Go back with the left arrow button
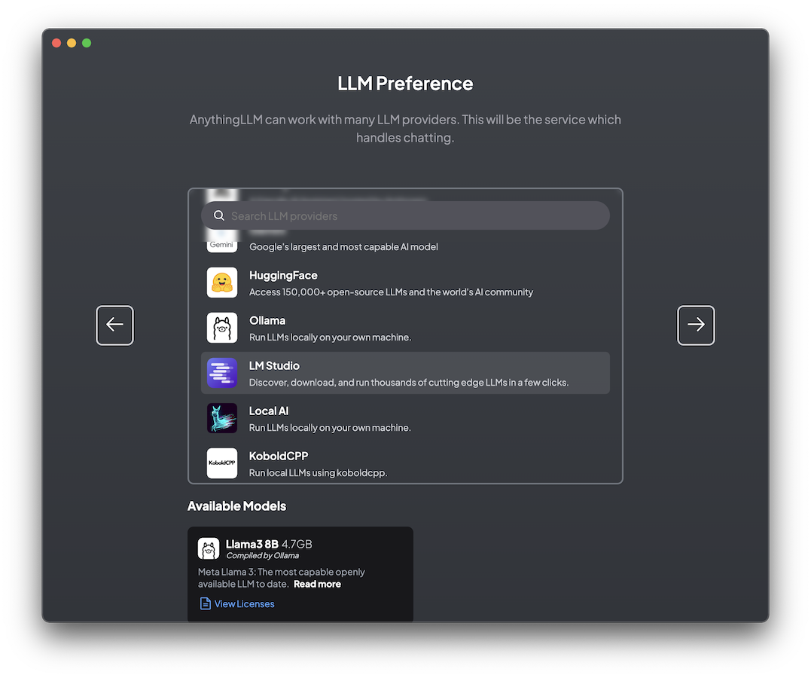This screenshot has width=811, height=678. pyautogui.click(x=114, y=325)
